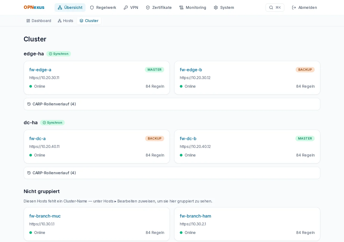Switch to the Hosts sub-tab

[x=66, y=21]
